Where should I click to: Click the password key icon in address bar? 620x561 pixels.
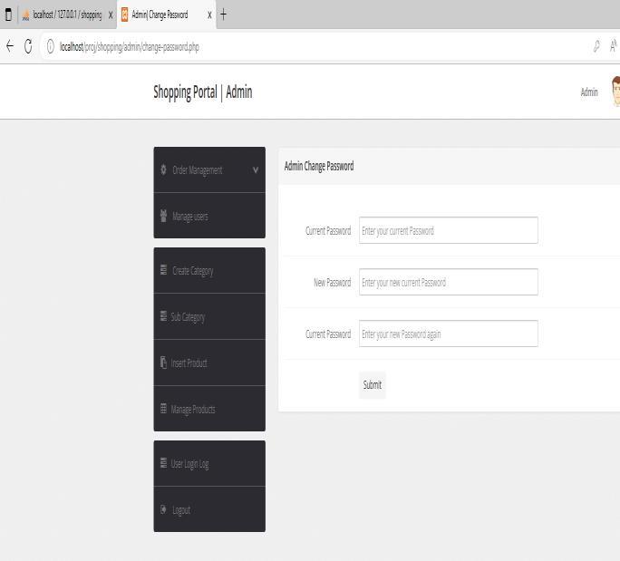click(596, 46)
